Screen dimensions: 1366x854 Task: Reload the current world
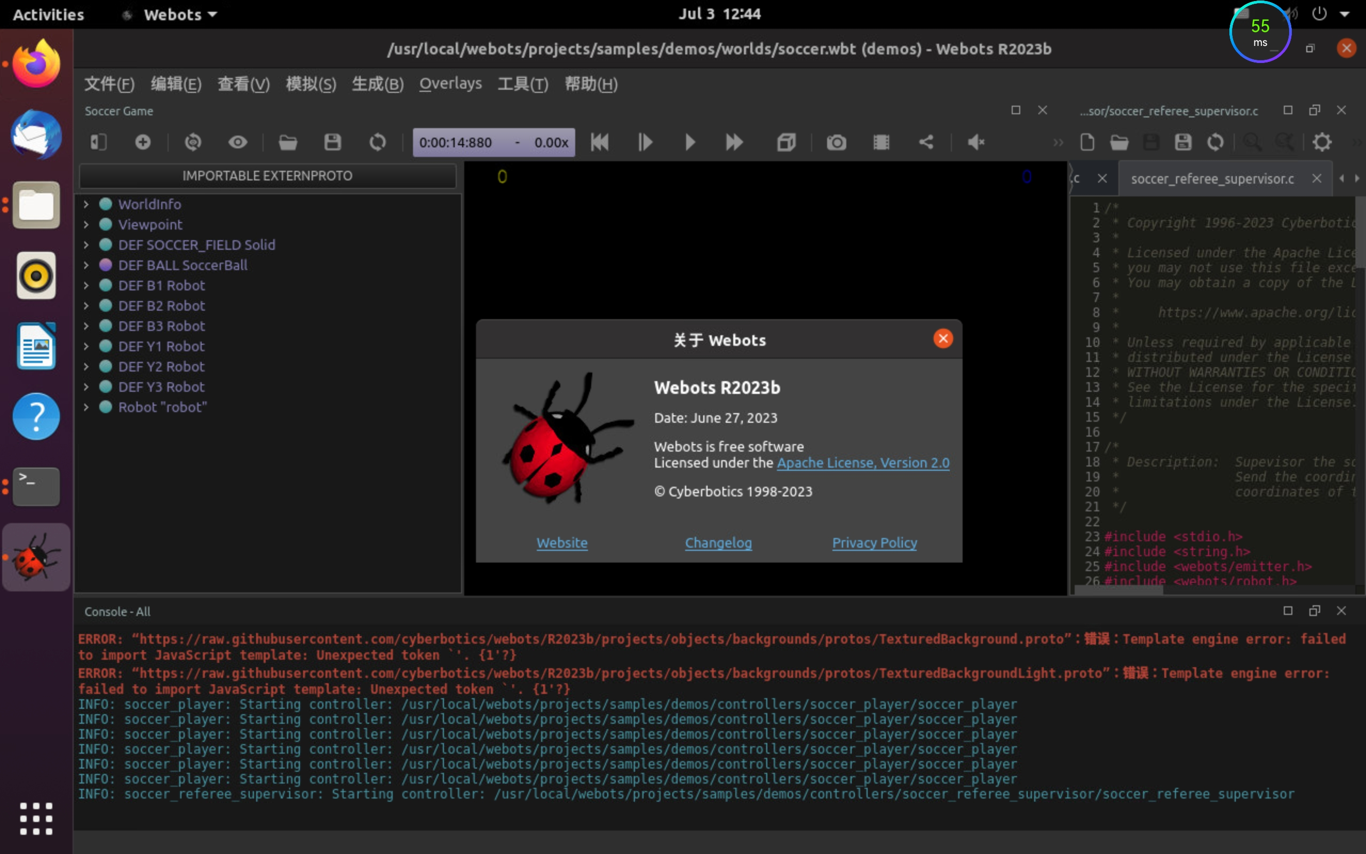click(x=378, y=143)
